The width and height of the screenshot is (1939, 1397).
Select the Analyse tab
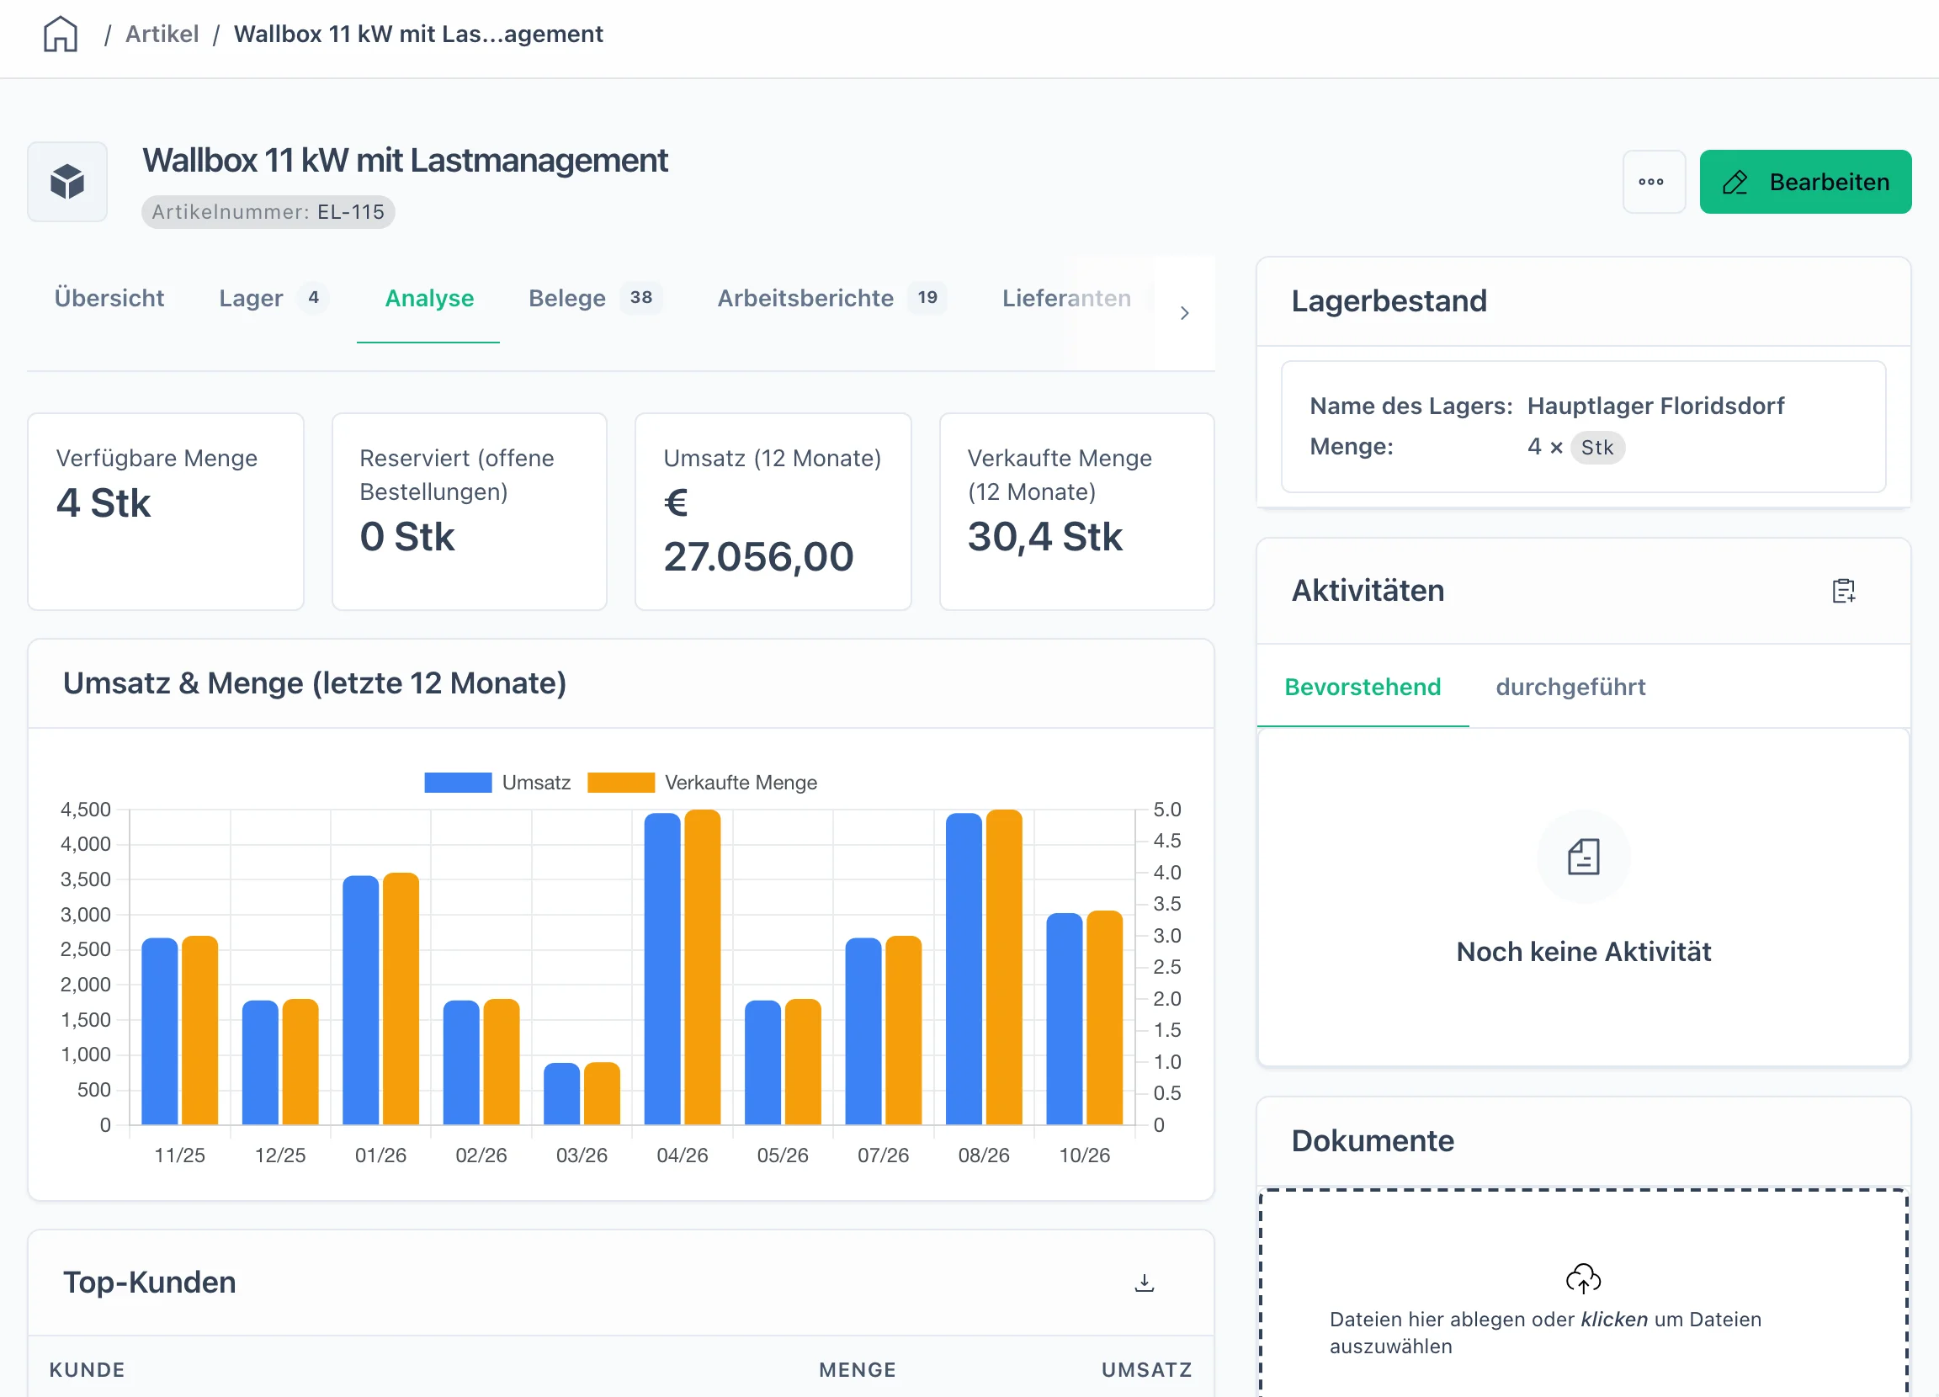(429, 299)
